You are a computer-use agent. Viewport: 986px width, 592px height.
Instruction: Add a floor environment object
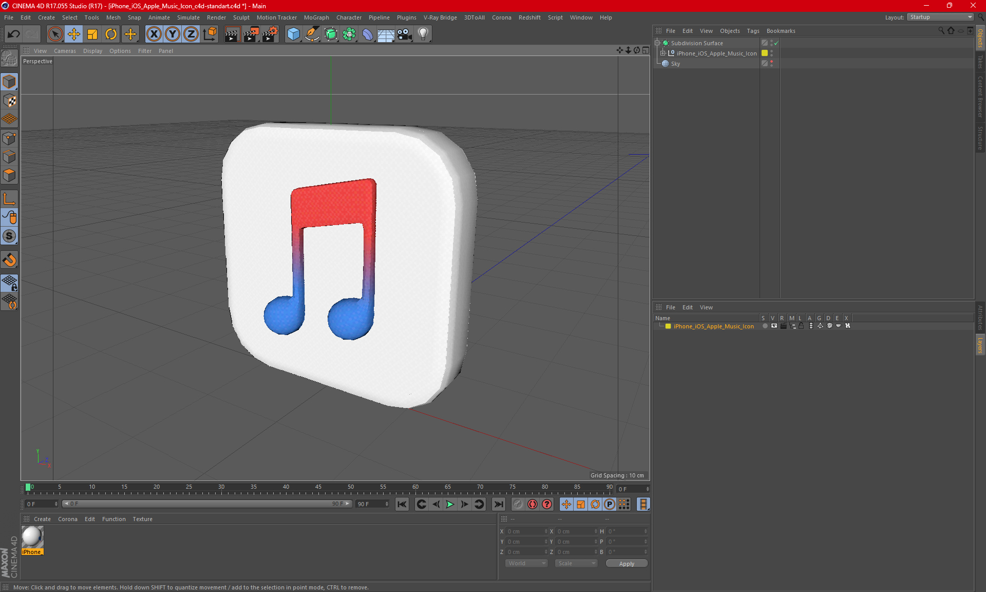386,34
